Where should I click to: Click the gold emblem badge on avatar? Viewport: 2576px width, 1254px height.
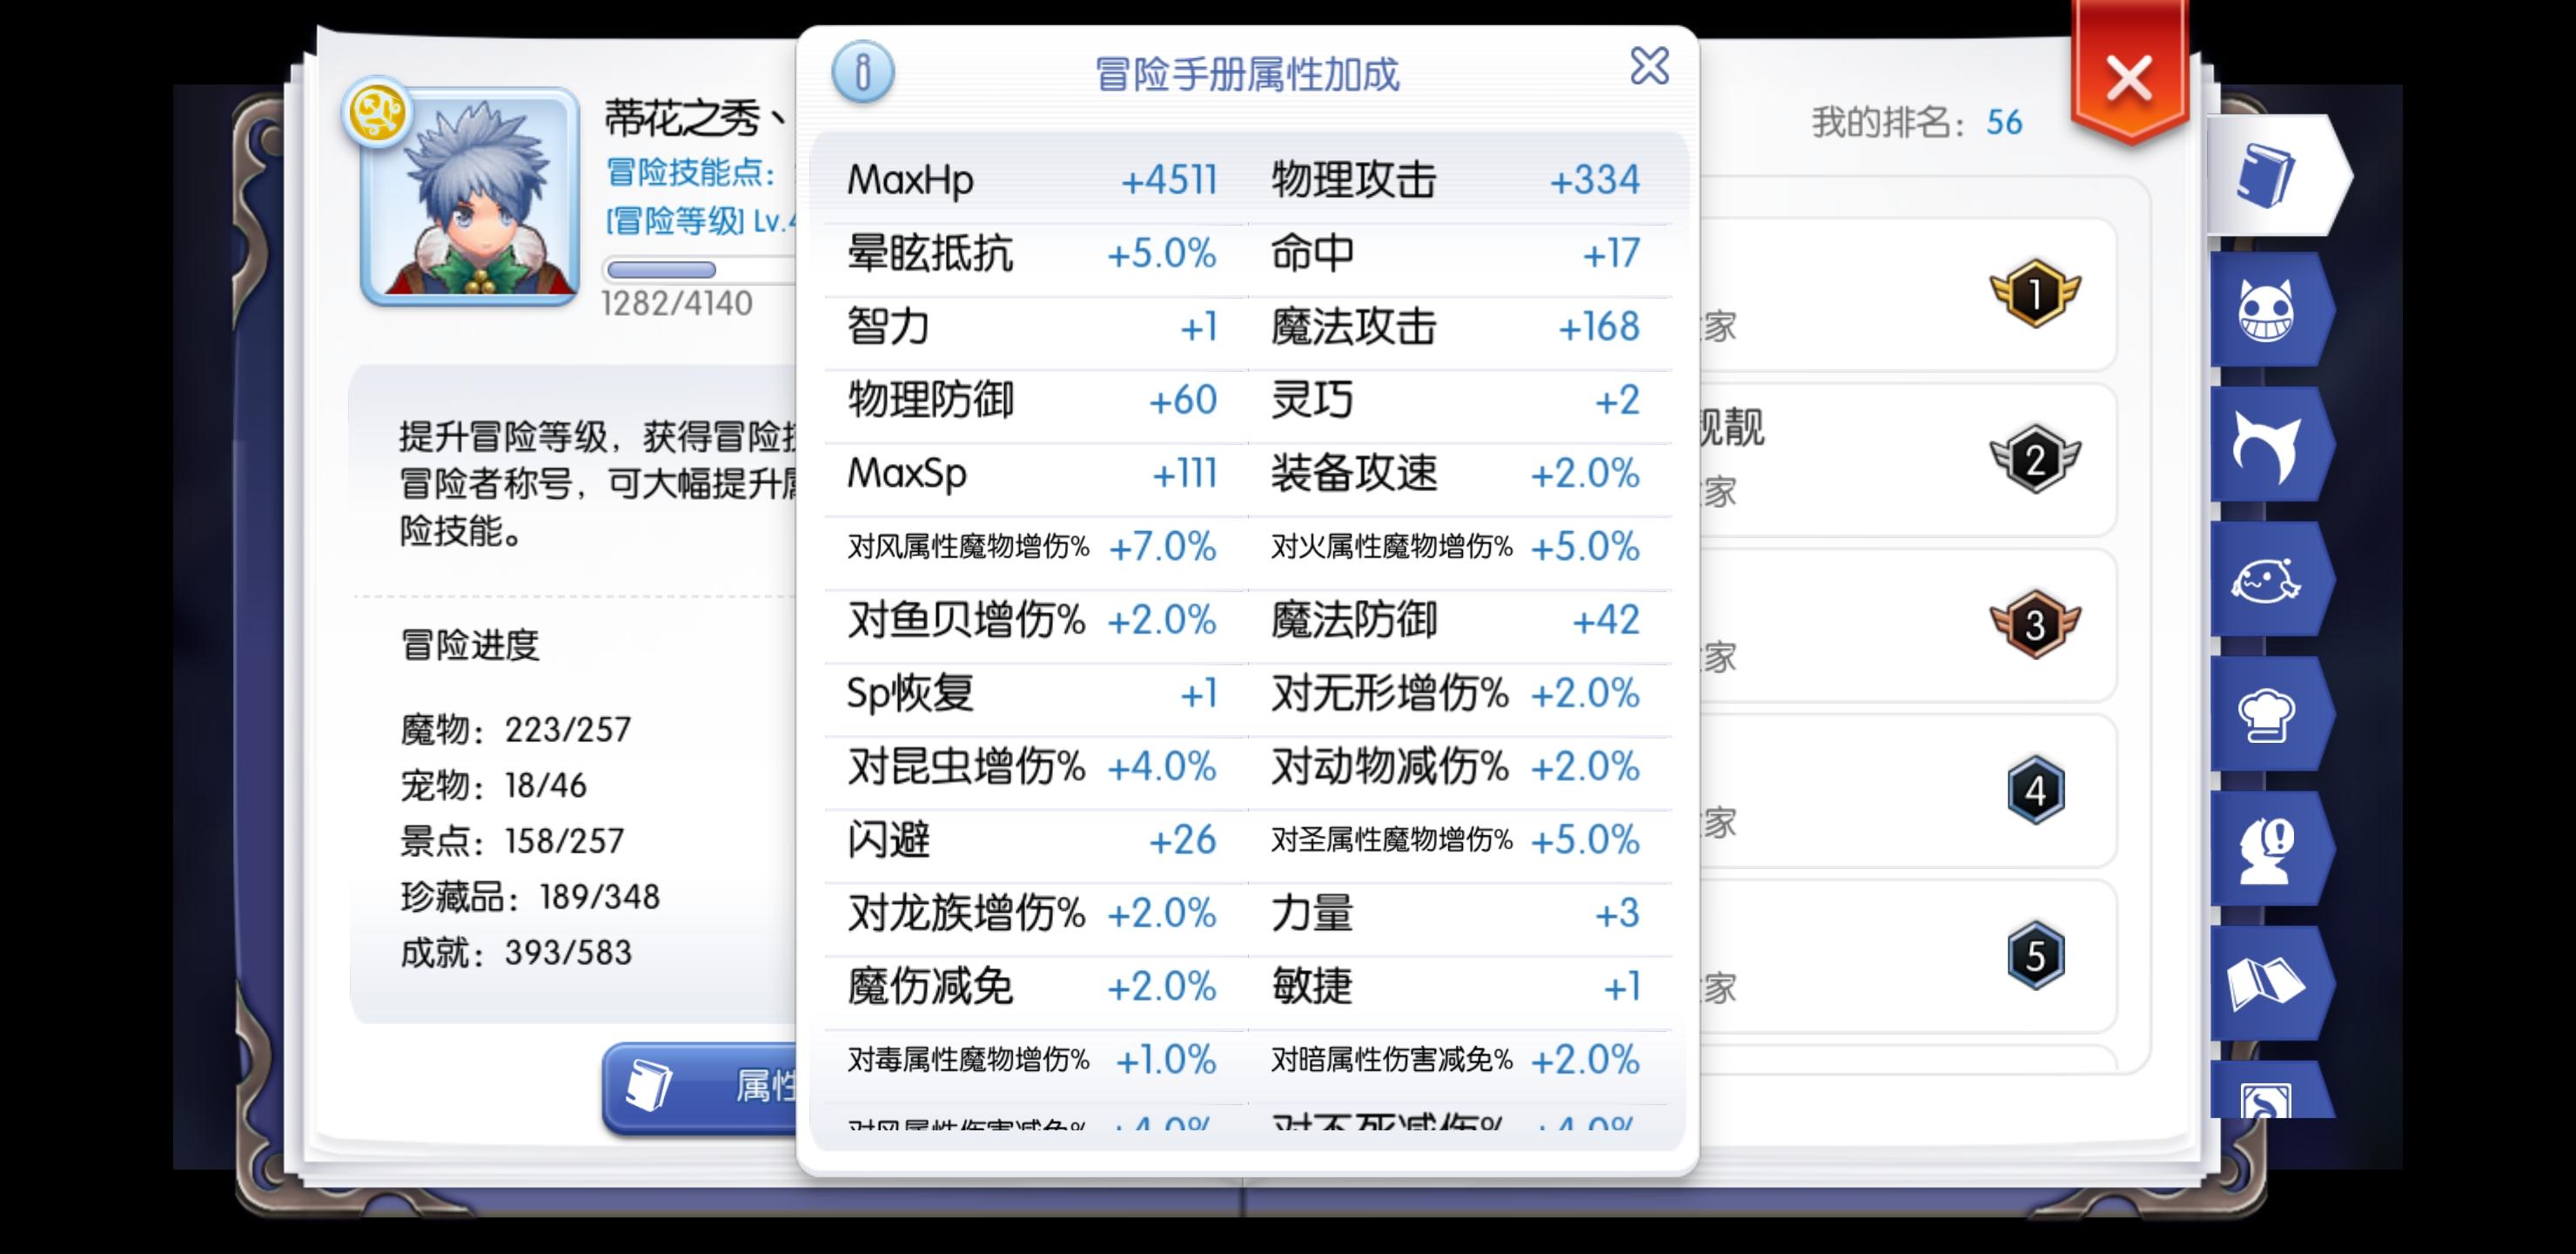(377, 112)
